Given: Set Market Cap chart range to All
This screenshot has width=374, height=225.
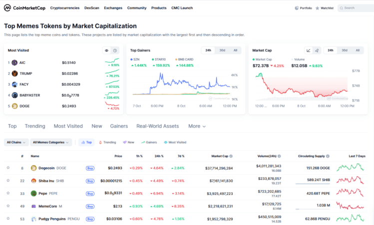Looking at the screenshot, I should (358, 50).
